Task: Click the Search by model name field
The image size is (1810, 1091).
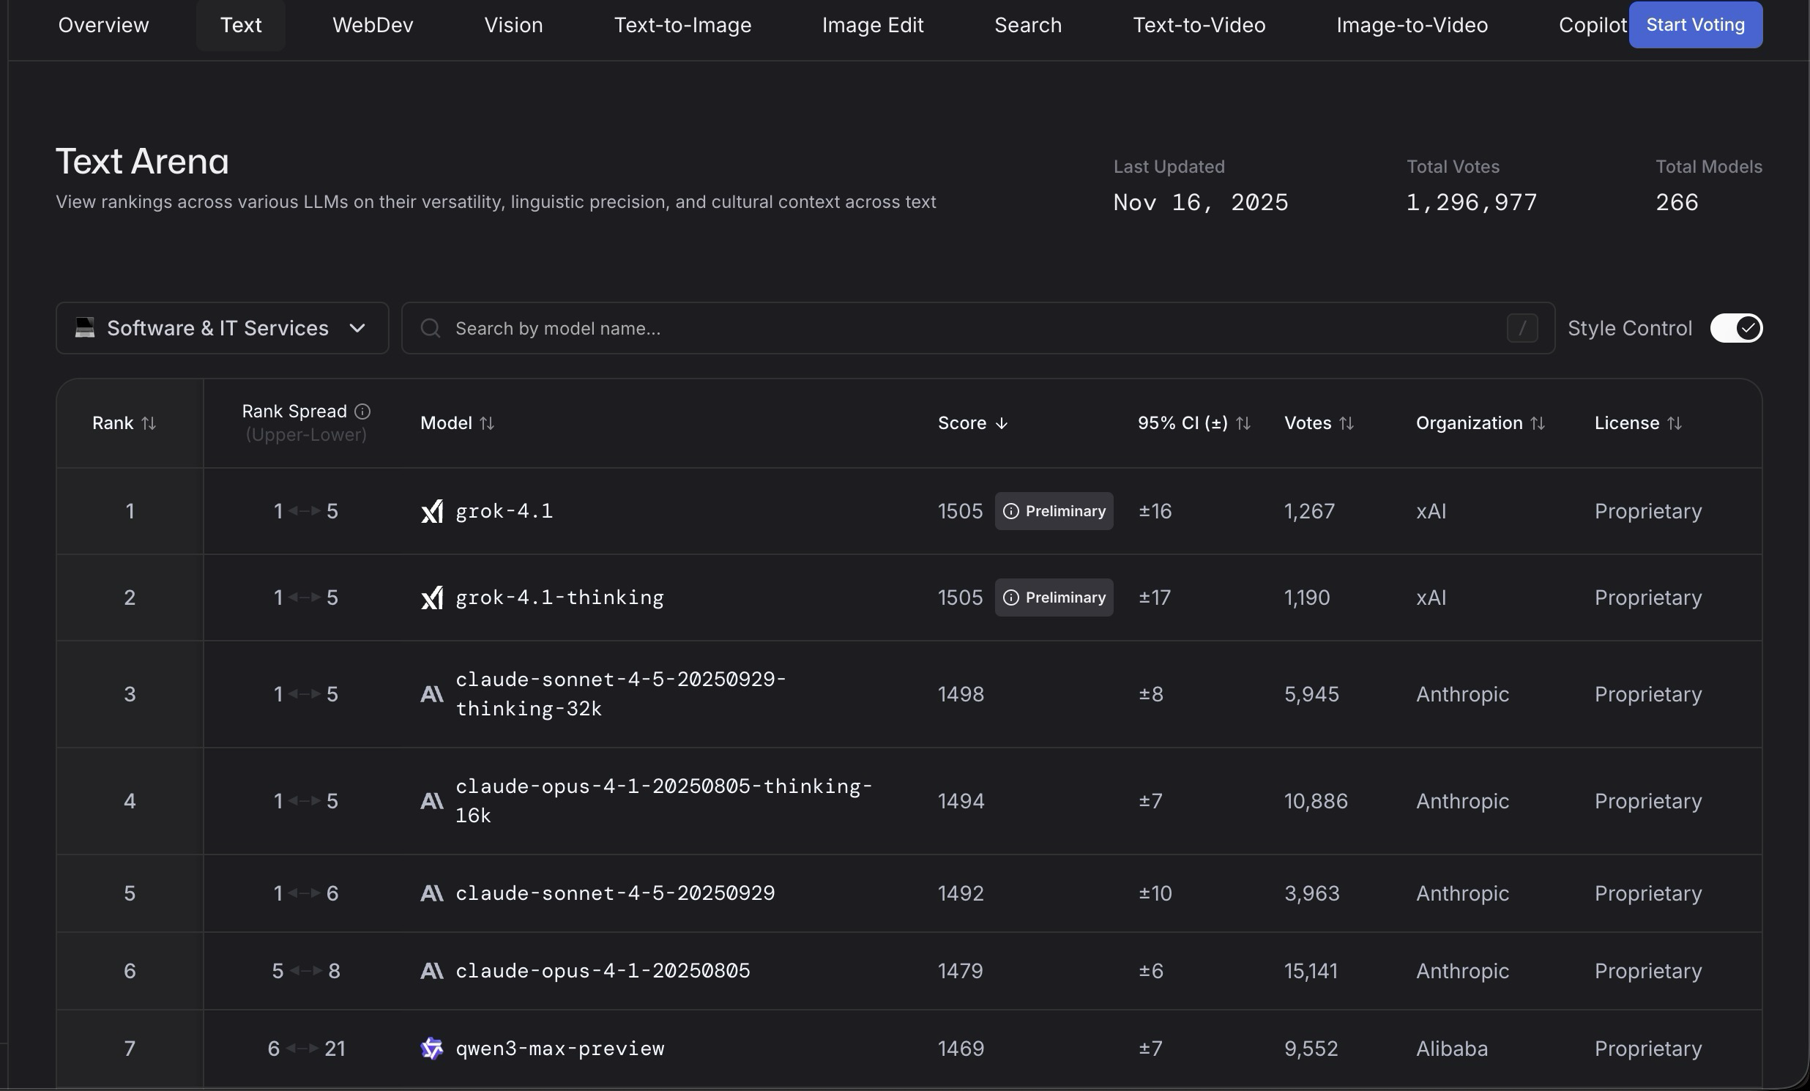Action: pos(955,329)
